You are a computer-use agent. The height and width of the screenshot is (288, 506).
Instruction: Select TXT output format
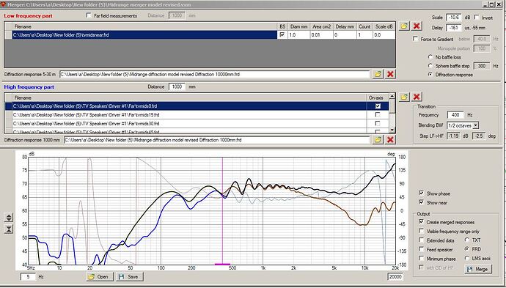(467, 240)
